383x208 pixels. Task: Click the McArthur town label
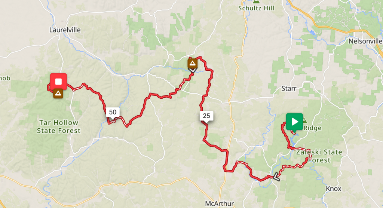(x=219, y=204)
